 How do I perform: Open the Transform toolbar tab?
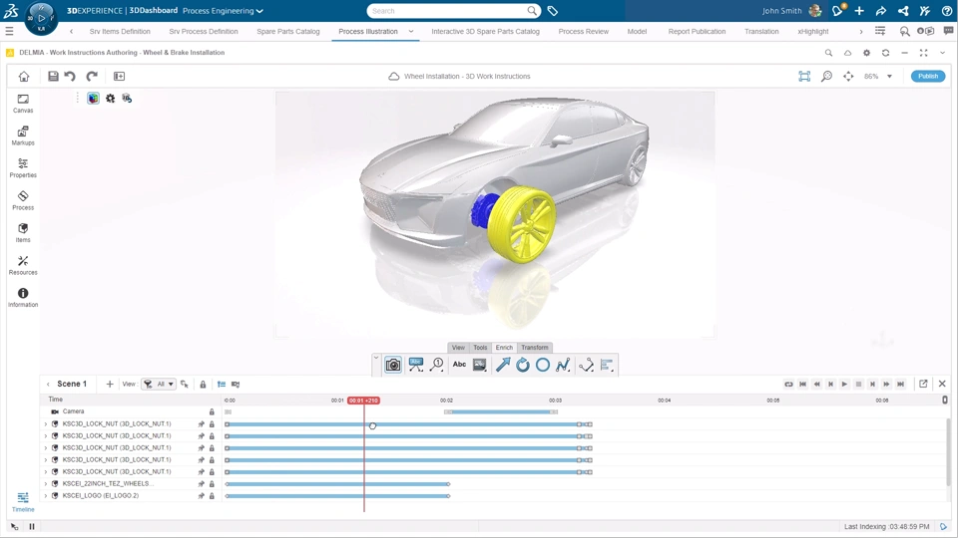tap(535, 348)
